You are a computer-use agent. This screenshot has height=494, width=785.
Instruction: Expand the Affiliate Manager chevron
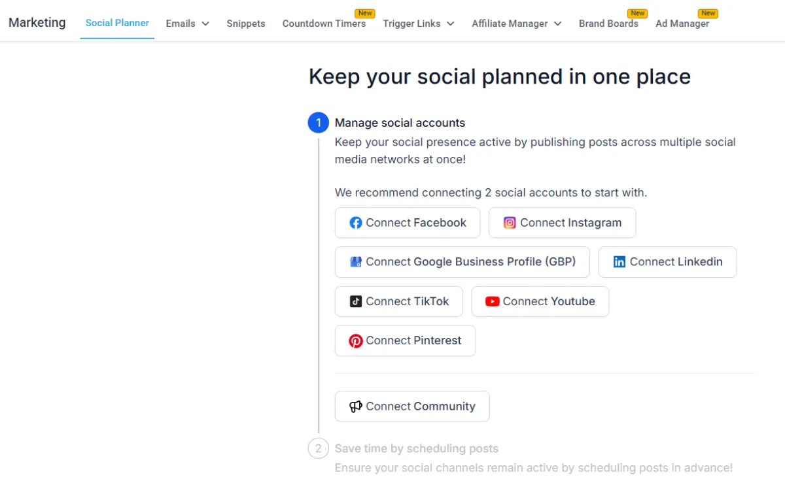pos(558,24)
